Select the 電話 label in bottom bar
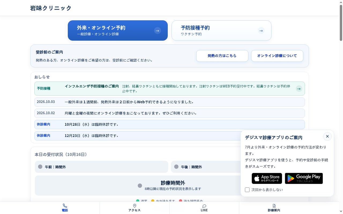Image resolution: width=343 pixels, height=214 pixels. 65,210
